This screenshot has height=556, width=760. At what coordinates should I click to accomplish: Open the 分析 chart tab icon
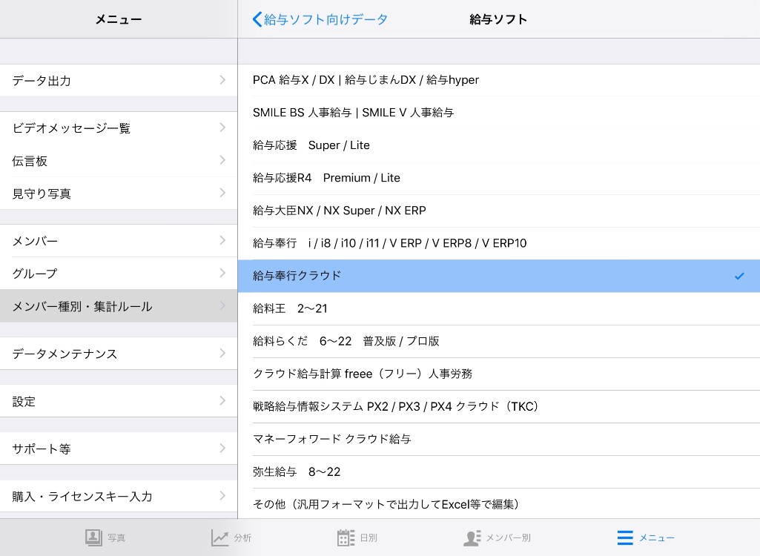coord(219,537)
